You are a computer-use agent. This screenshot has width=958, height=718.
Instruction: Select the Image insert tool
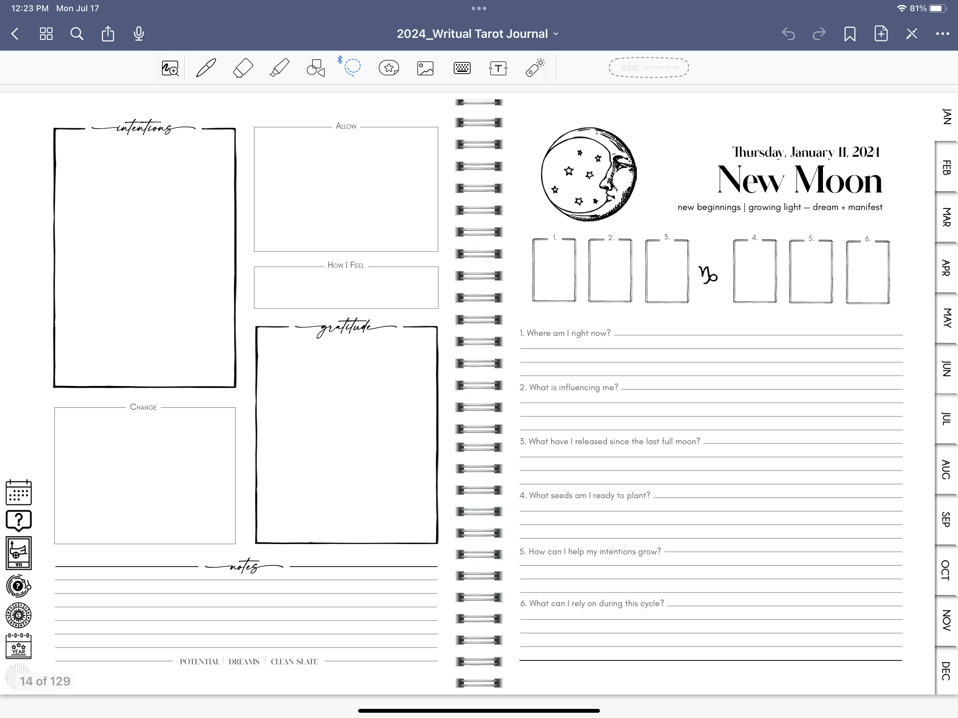[425, 68]
